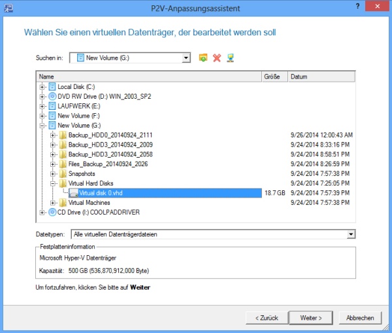392x333 pixels.
Task: Select New Volume (F:) in tree
Action: pyautogui.click(x=78, y=116)
